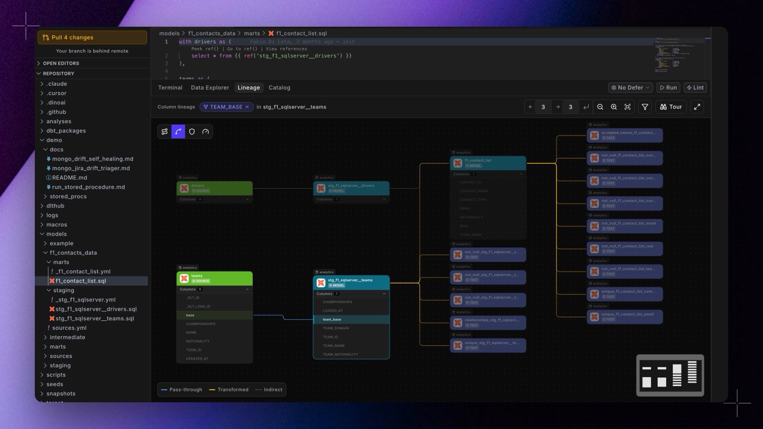Collapse the teams node Columns list
The image size is (763, 429).
tap(247, 289)
